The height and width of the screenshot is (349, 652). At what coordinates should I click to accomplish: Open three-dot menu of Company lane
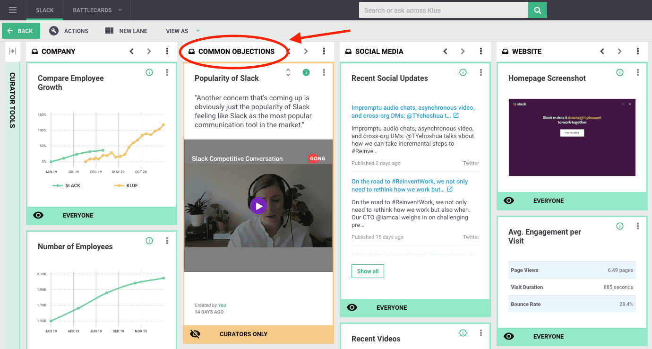[x=167, y=51]
